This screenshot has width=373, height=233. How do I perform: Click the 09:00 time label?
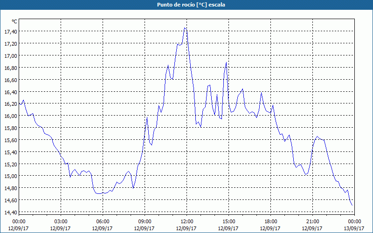point(145,222)
